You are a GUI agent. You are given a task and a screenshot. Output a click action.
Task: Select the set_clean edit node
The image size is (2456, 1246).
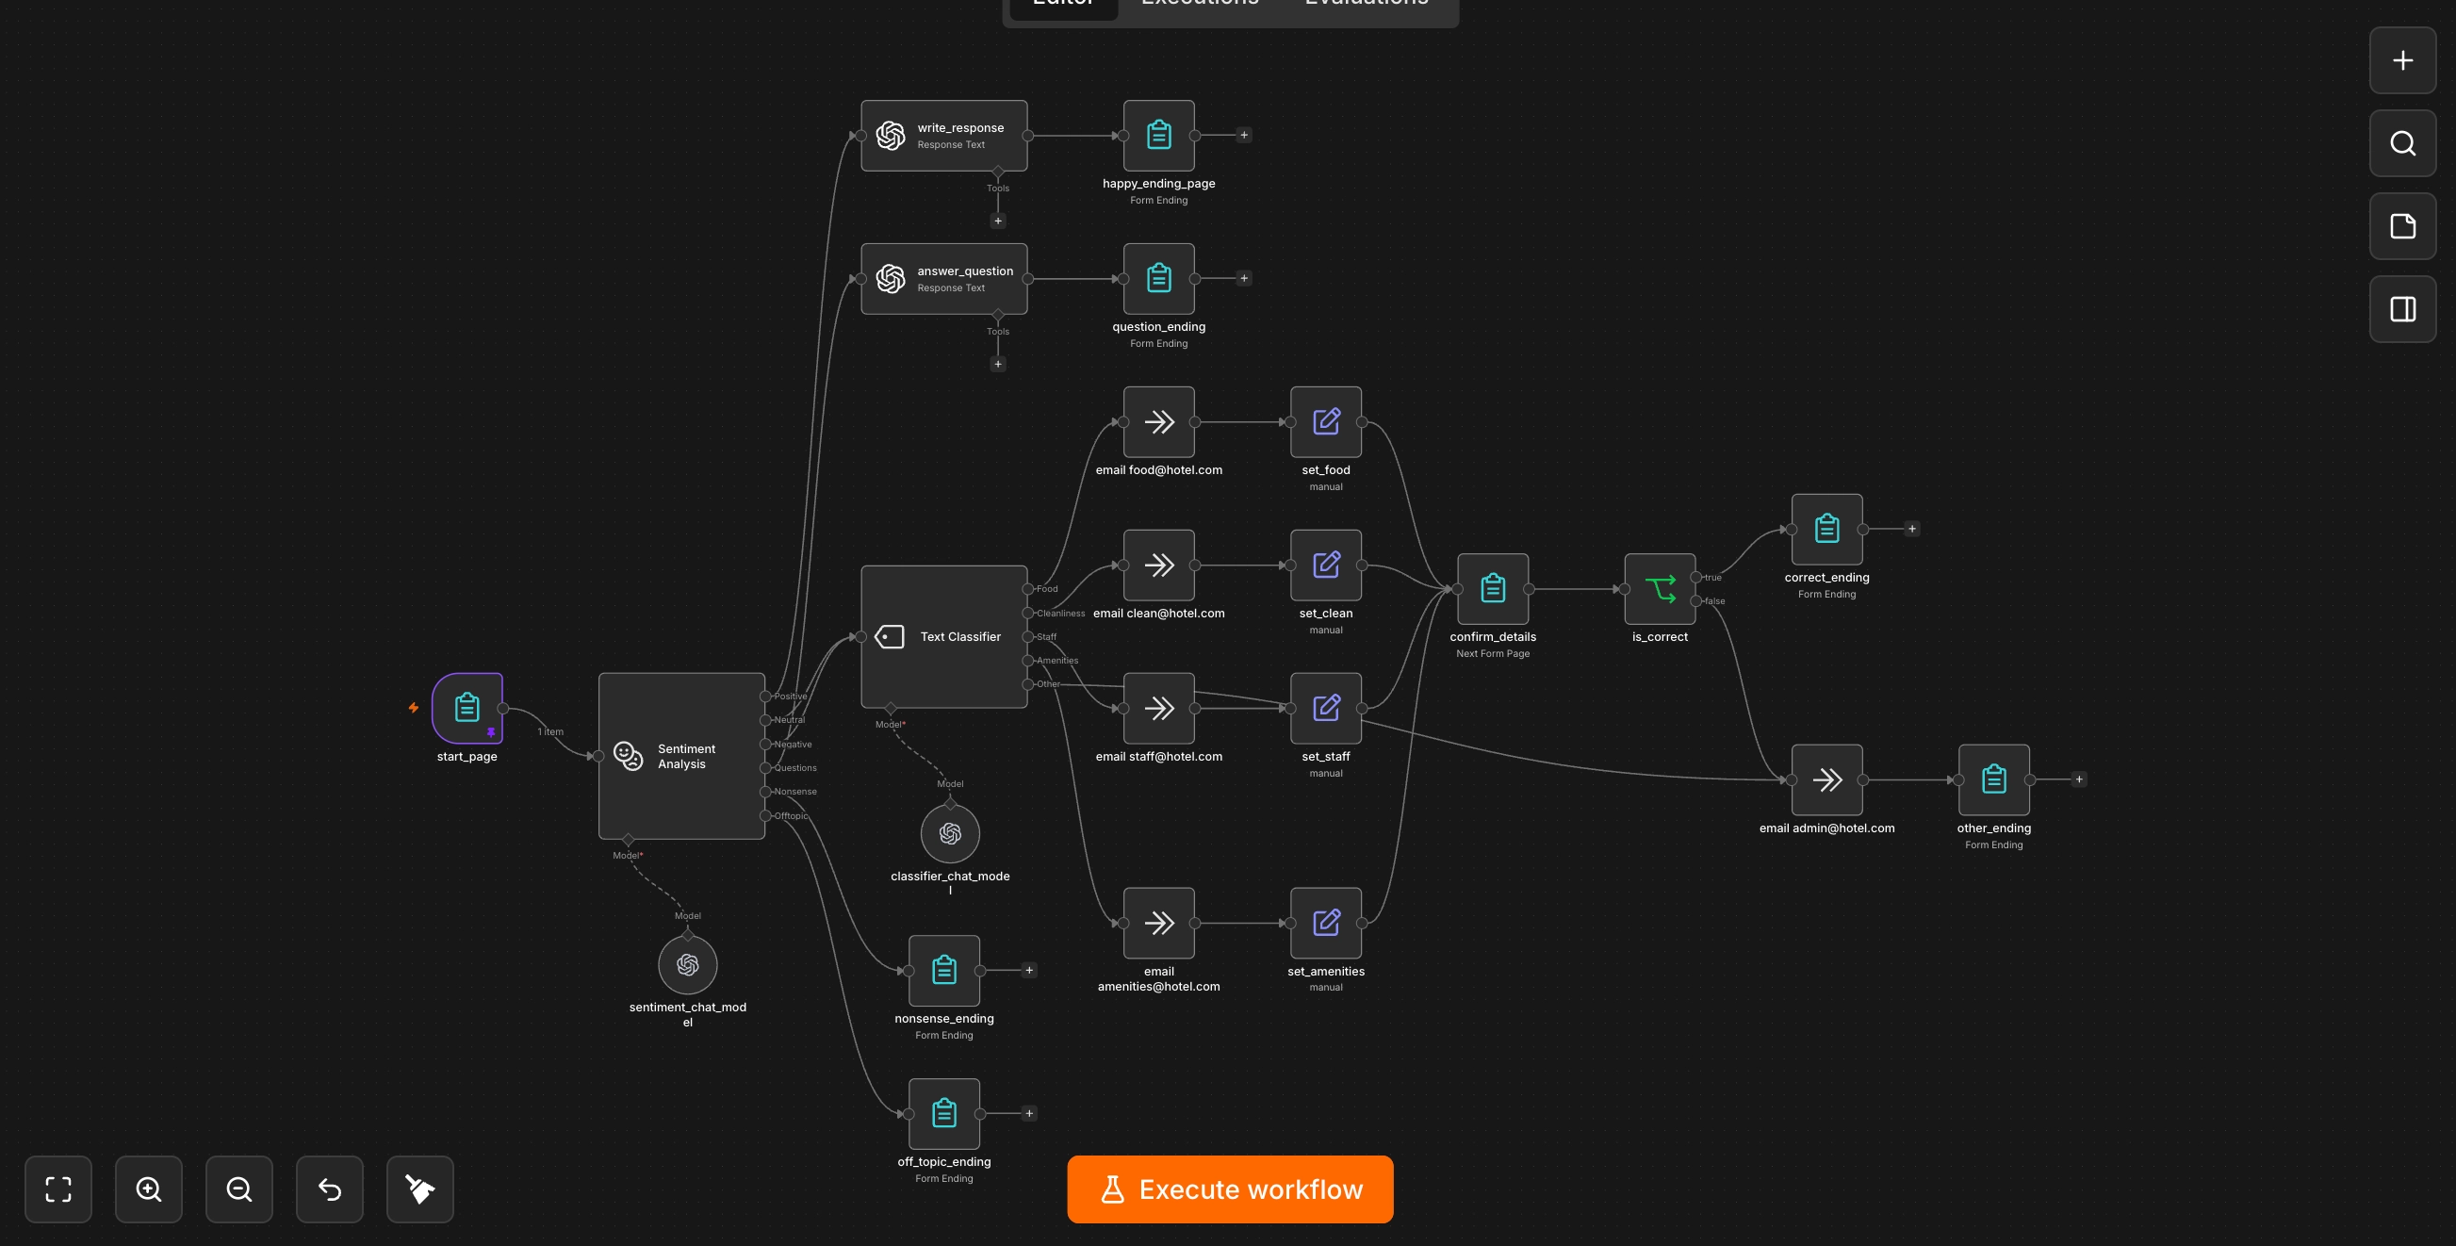point(1325,565)
